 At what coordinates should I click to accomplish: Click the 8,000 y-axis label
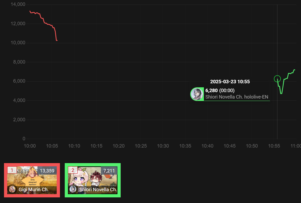(x=19, y=62)
